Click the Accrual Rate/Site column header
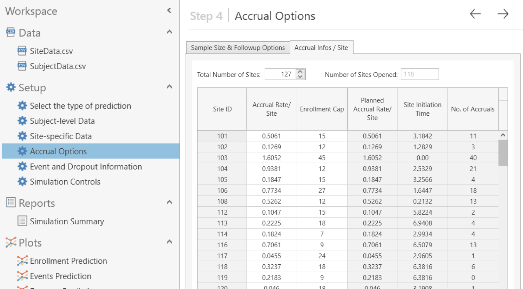The image size is (523, 289). [272, 109]
